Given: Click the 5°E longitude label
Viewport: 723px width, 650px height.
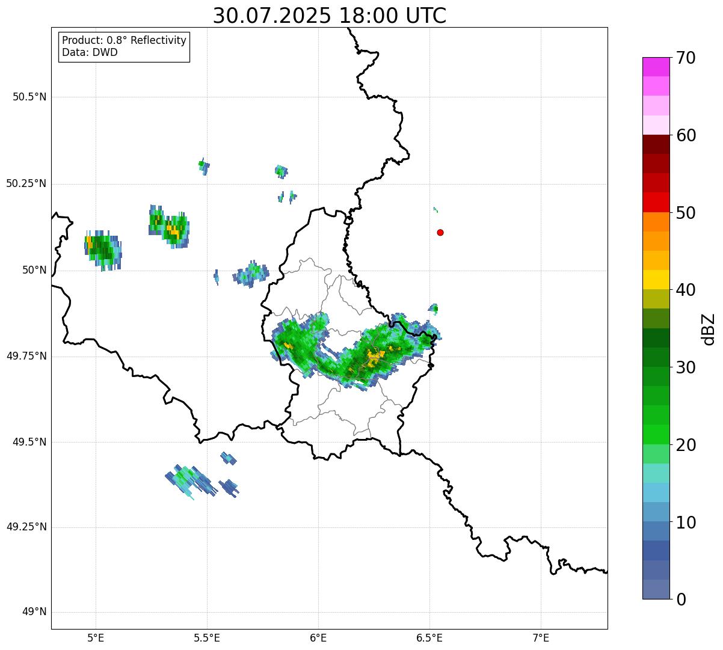Looking at the screenshot, I should click(x=96, y=637).
